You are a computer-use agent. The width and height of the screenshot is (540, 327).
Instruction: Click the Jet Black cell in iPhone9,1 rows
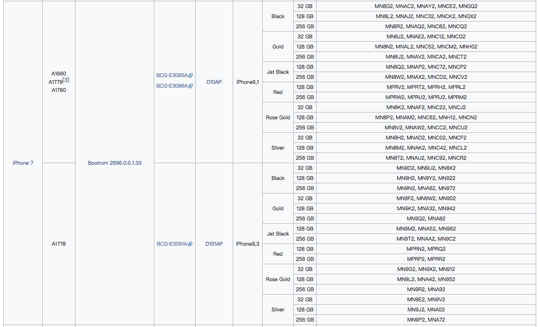point(278,72)
